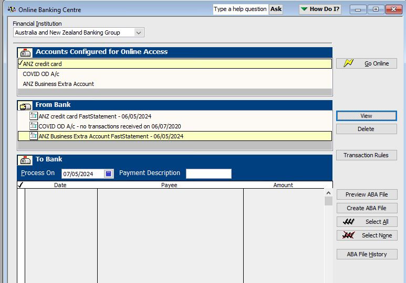The height and width of the screenshot is (283, 406).
Task: Minimize the Online Banking Centre window
Action: (x=358, y=9)
